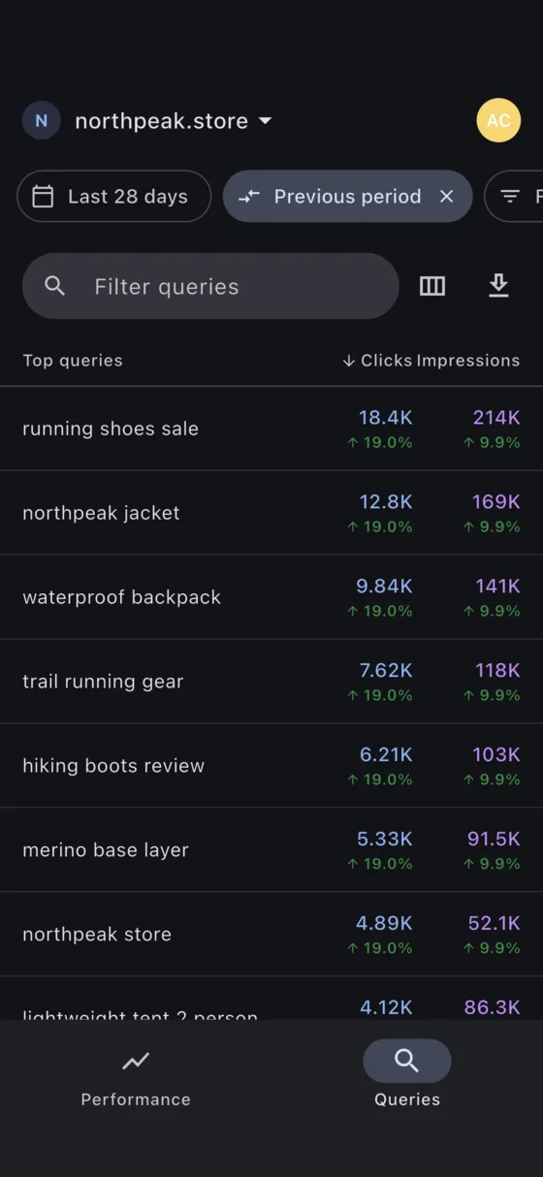The image size is (543, 1177).
Task: Click the search magnifier in filter box
Action: 55,286
